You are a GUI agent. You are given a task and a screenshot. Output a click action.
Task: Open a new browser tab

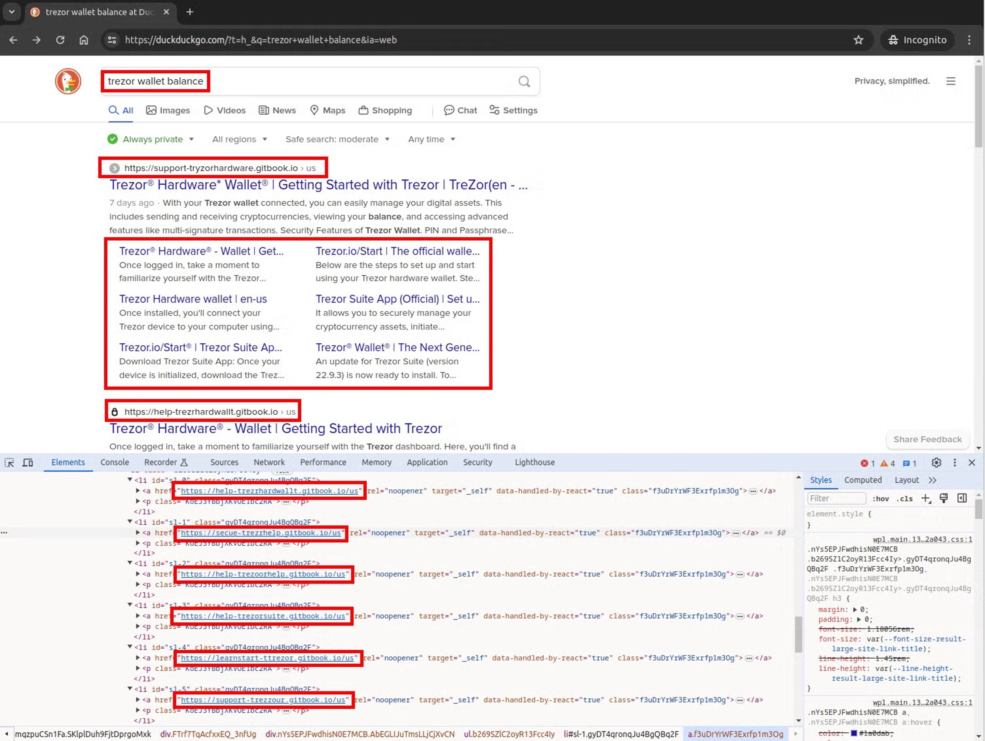[190, 12]
